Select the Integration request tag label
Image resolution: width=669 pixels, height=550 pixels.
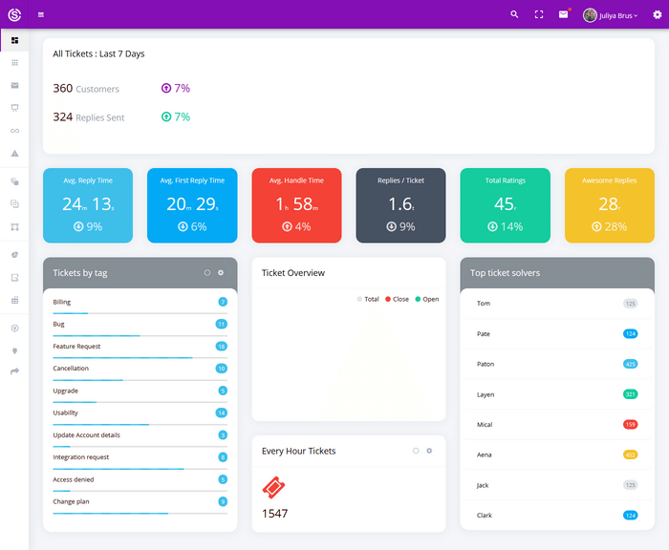81,457
